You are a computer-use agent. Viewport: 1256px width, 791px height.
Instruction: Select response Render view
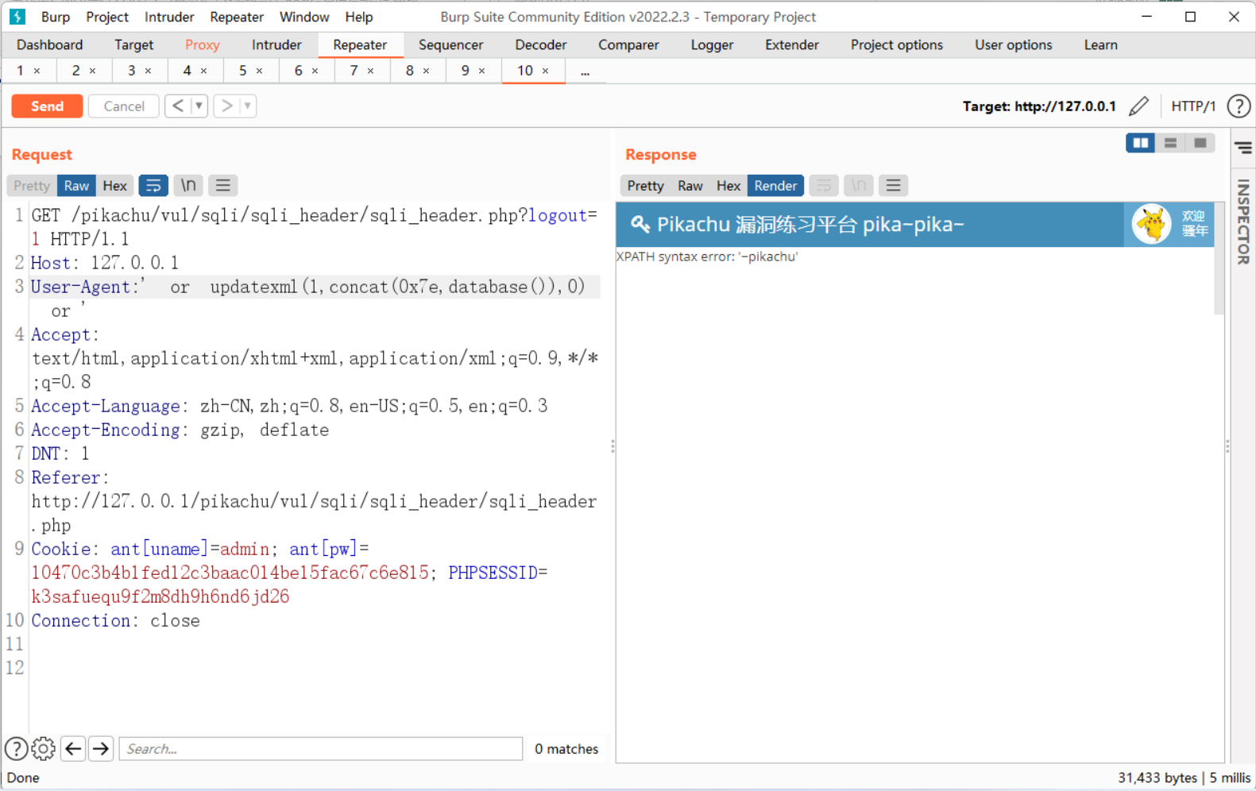coord(775,185)
